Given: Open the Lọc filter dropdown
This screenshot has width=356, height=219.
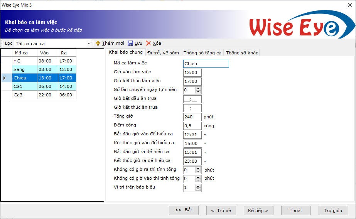Looking at the screenshot, I should (x=89, y=44).
